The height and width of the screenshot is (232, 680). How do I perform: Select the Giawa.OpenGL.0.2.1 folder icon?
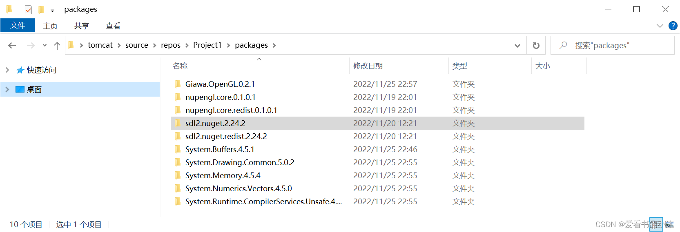click(x=178, y=84)
